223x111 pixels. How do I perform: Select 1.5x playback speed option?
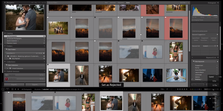coord(215,99)
